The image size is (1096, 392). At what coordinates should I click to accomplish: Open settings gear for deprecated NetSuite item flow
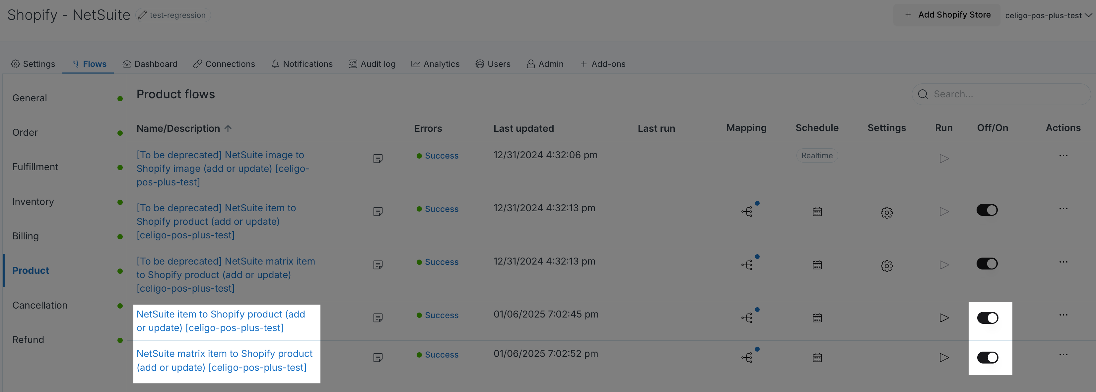(x=887, y=212)
